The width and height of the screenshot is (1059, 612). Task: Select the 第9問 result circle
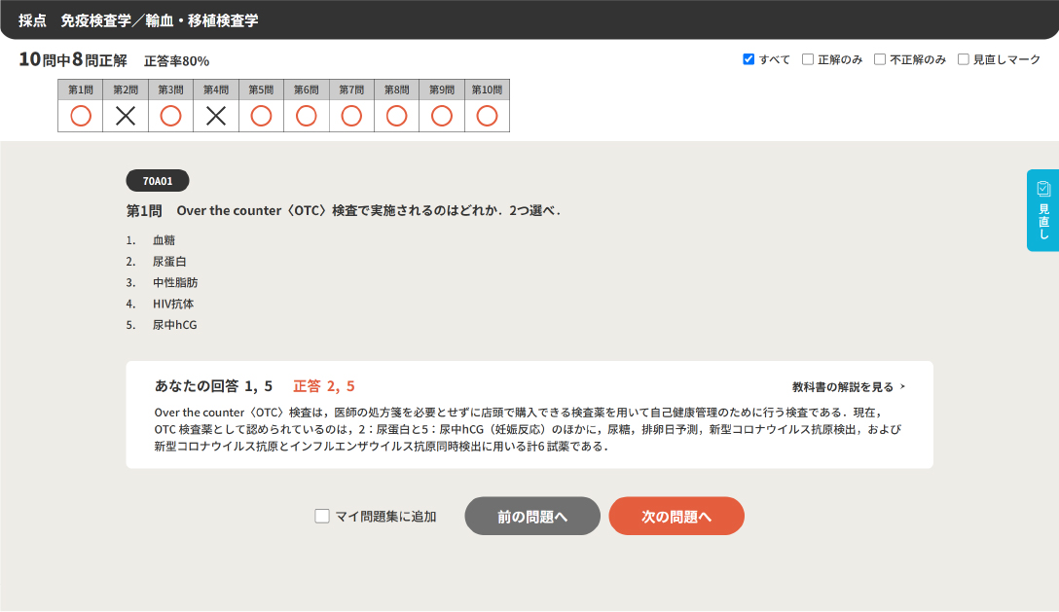coord(442,116)
